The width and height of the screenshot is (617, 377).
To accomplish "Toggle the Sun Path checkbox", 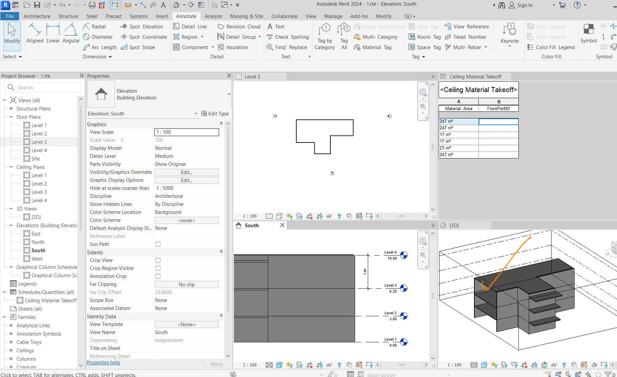I will [158, 244].
